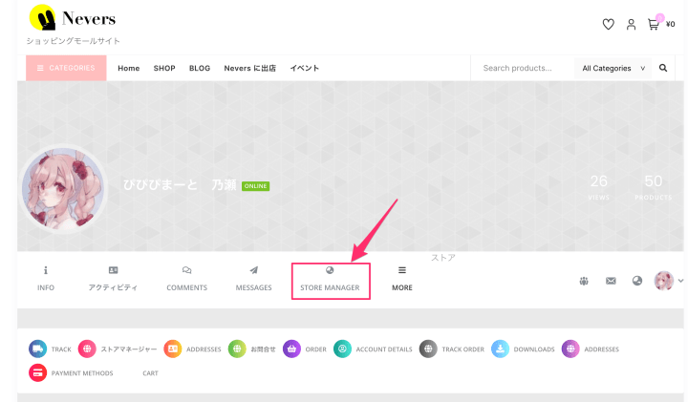Open the ACCOUNT DETAILS text link

384,349
